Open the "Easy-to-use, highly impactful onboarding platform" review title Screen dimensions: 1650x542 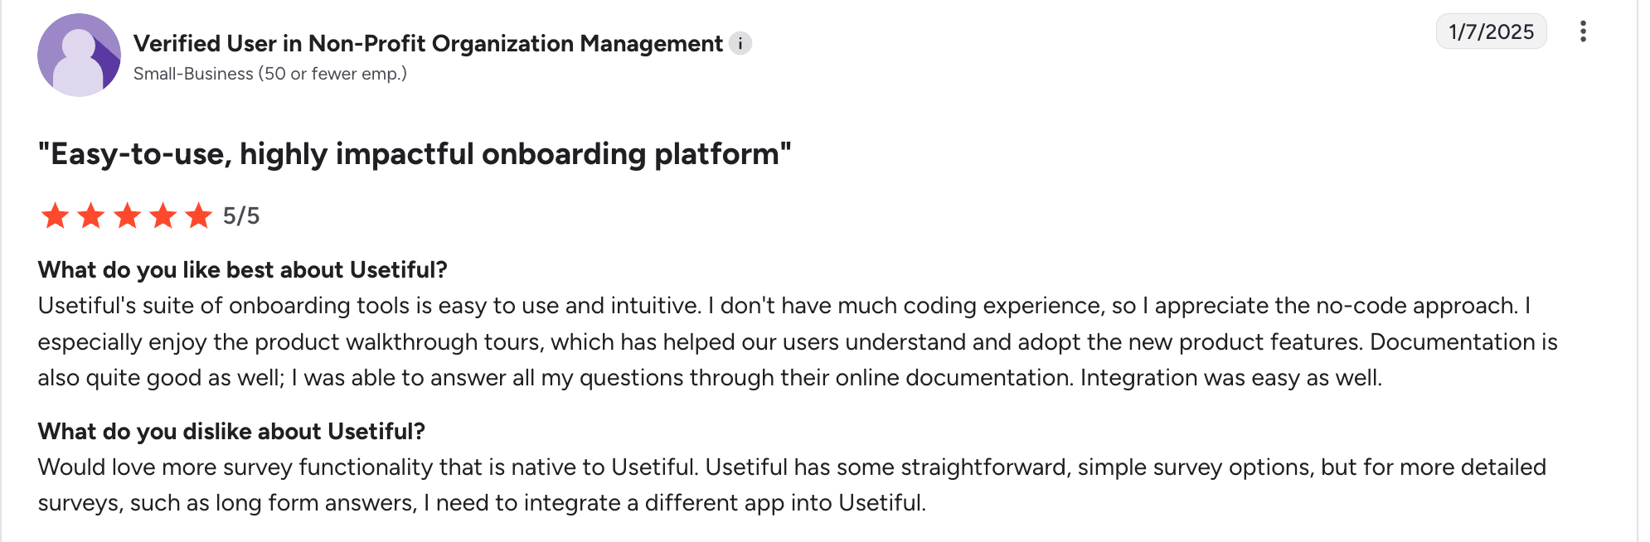click(x=415, y=154)
